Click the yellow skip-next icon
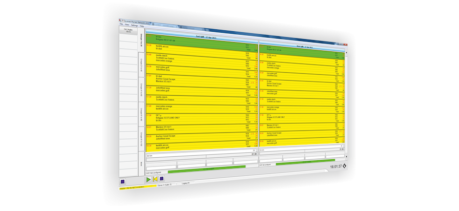Image resolution: width=459 pixels, height=211 pixels. pyautogui.click(x=155, y=179)
